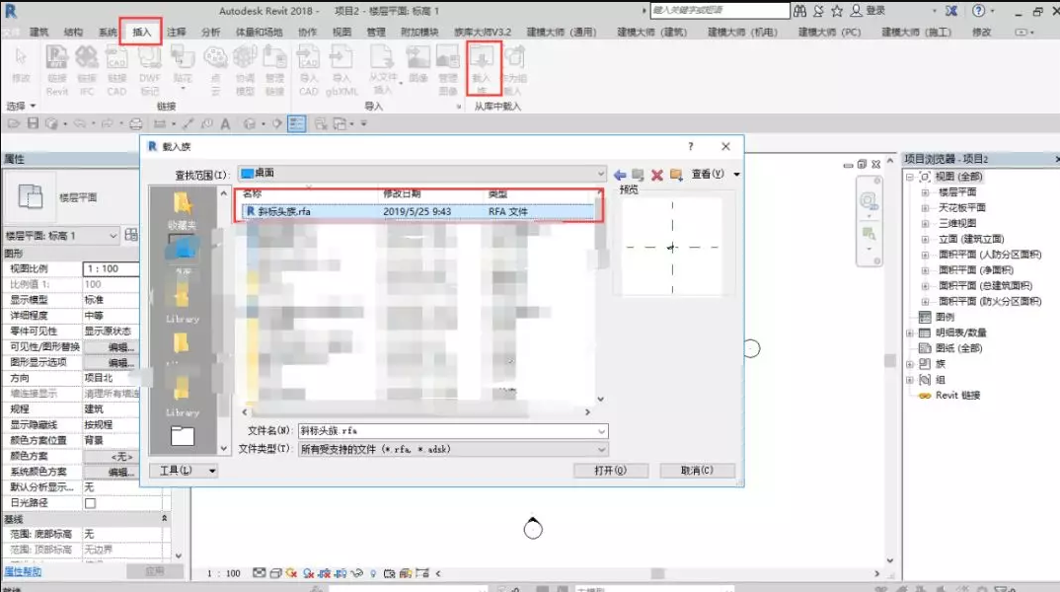Click the Load Family (载入族) ribbon icon
The image size is (1060, 592).
483,67
